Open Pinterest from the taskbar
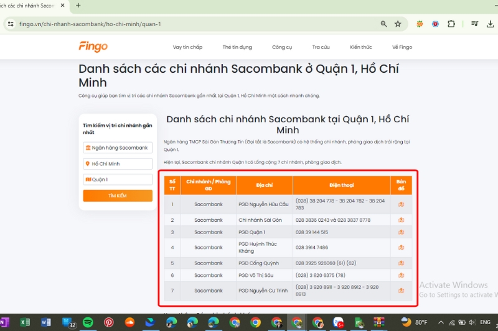Screen dimensions: 498x331 click(108, 322)
